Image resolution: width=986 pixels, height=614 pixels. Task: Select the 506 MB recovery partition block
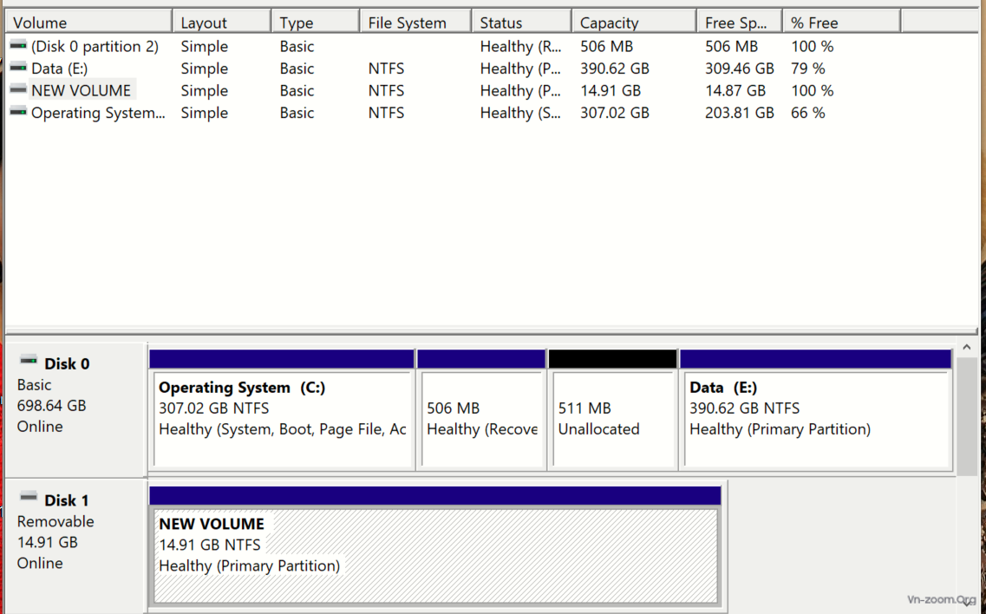481,419
